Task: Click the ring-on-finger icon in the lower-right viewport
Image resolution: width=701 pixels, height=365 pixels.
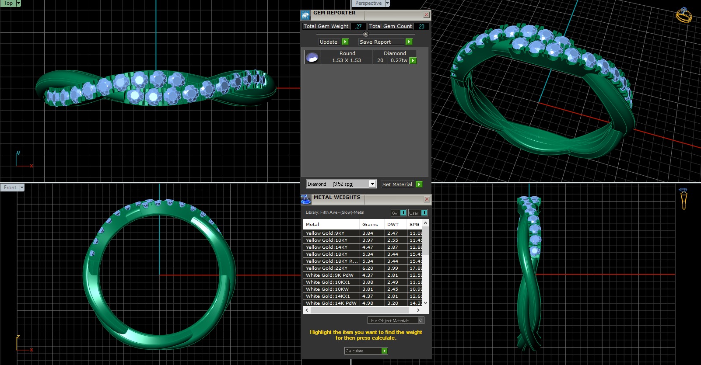Action: click(683, 199)
